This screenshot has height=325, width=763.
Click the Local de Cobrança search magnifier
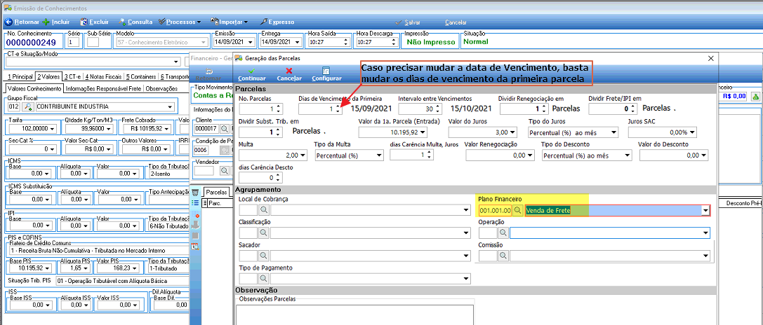pyautogui.click(x=263, y=210)
